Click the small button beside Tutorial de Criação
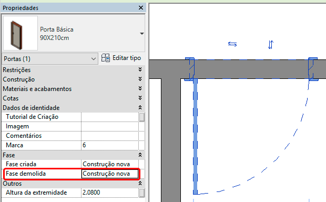Image resolution: width=326 pixels, height=202 pixels. (142, 117)
